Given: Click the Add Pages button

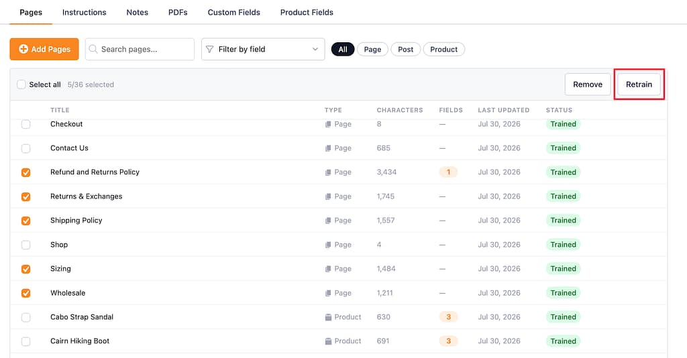Looking at the screenshot, I should [x=44, y=49].
